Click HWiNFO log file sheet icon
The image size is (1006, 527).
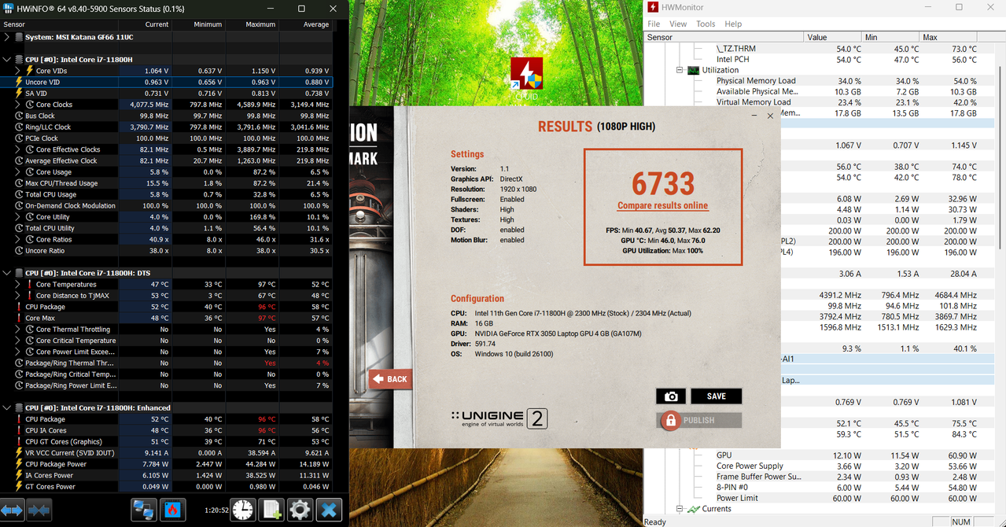coord(271,510)
